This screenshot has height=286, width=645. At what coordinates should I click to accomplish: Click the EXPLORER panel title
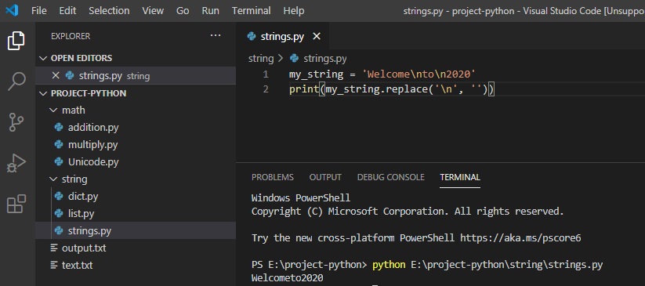click(x=71, y=36)
